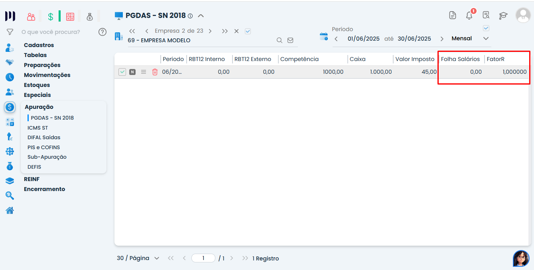
Task: Click the green dollar sign module icon
Action: tap(51, 17)
